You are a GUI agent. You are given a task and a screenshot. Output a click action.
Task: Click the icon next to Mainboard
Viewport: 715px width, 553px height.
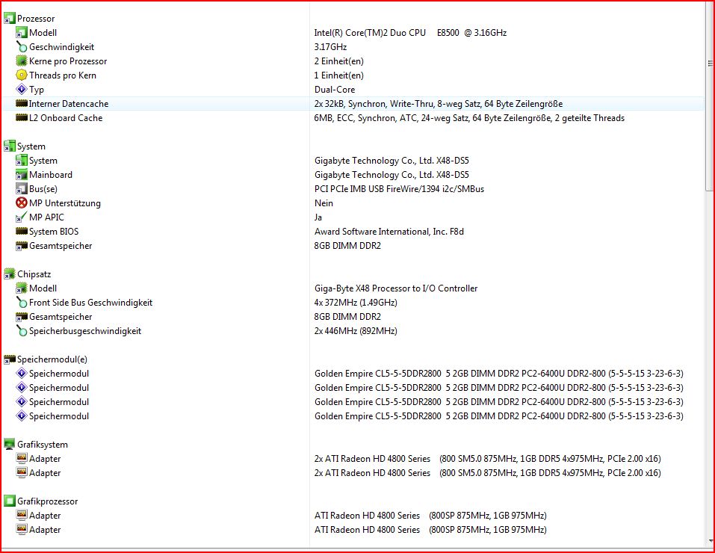(x=22, y=175)
